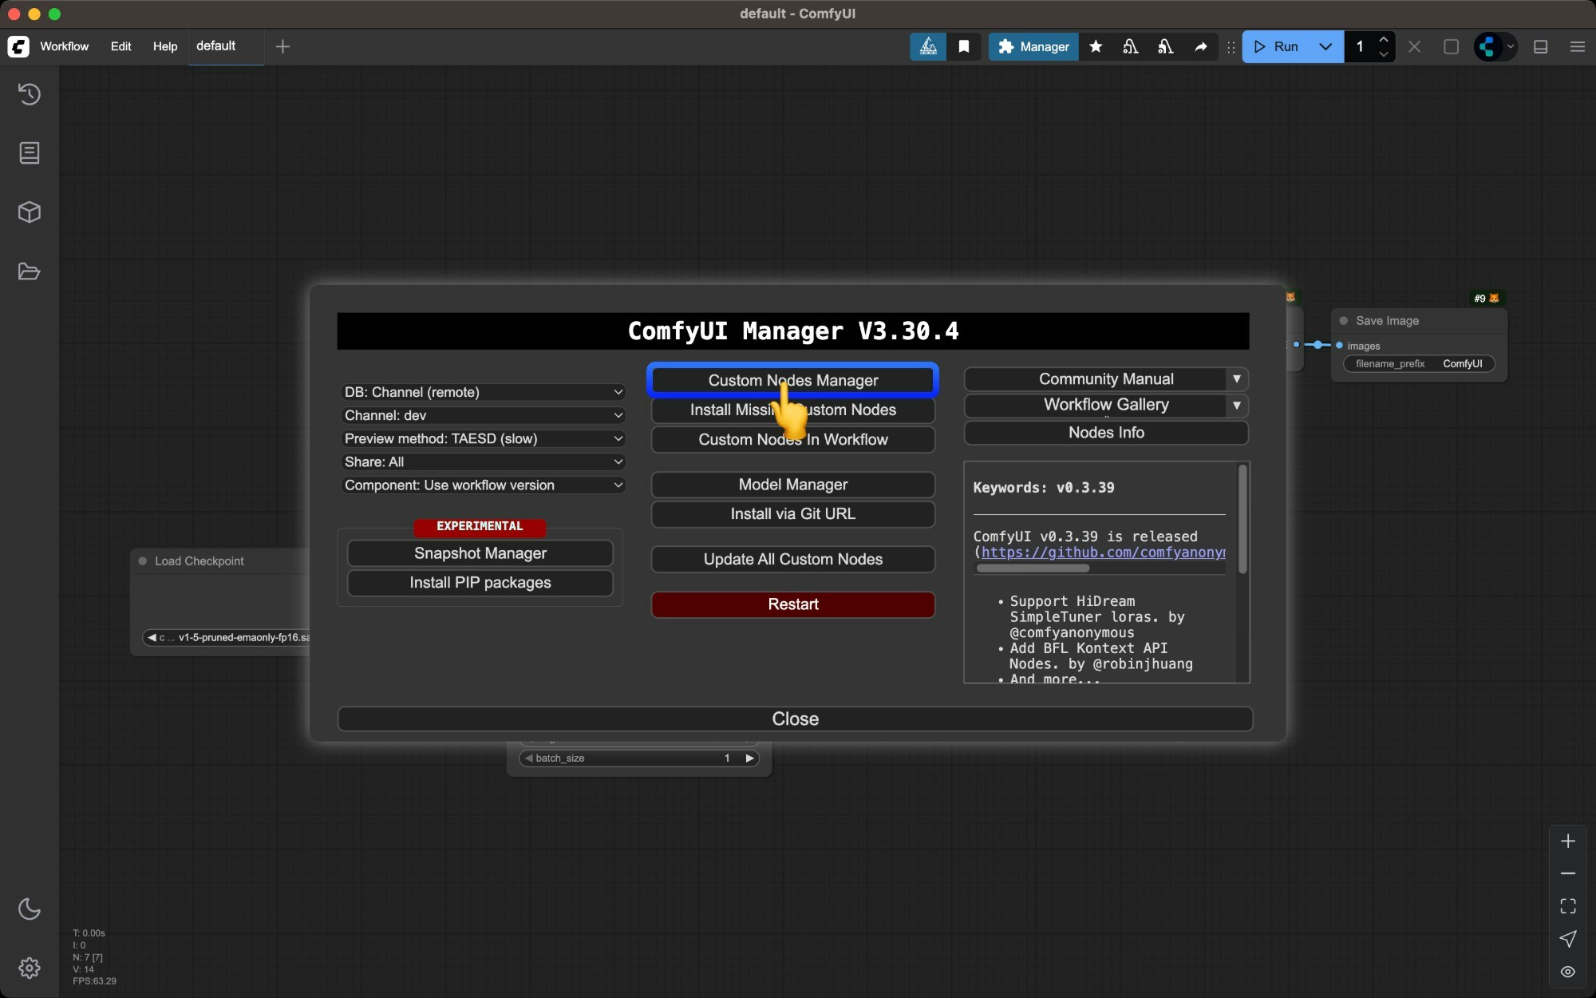The image size is (1596, 998).
Task: Open the Custom Nodes Manager
Action: click(x=792, y=381)
